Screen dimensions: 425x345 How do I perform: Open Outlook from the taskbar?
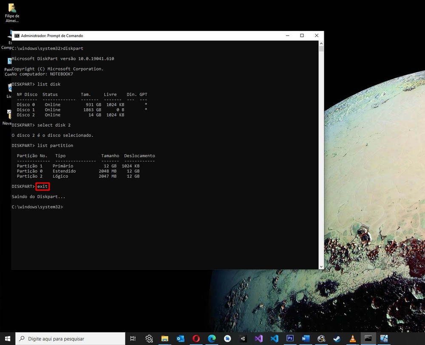pos(181,339)
